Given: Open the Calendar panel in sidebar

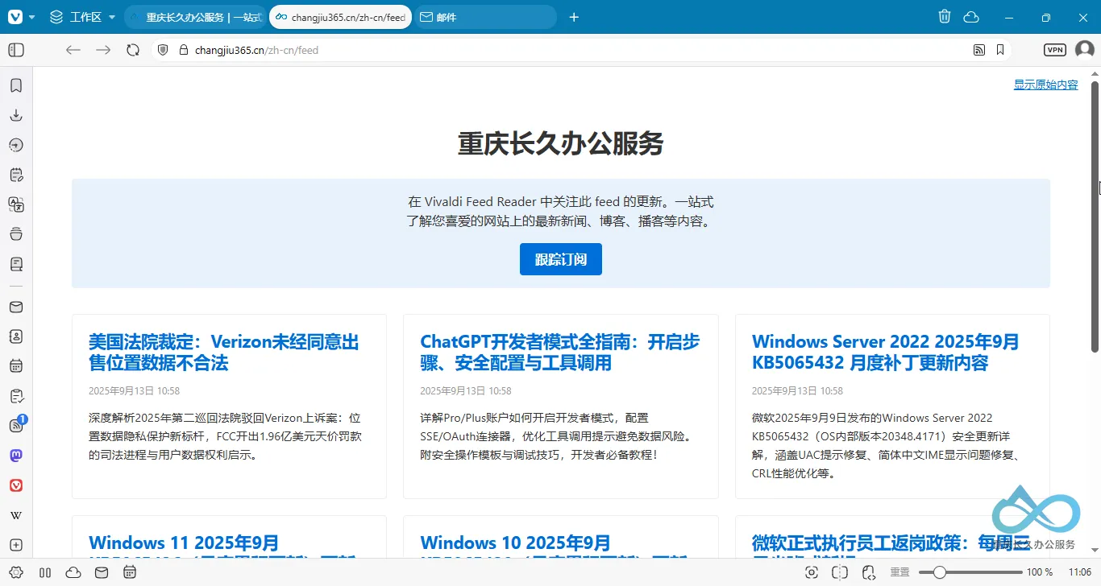Looking at the screenshot, I should [16, 366].
